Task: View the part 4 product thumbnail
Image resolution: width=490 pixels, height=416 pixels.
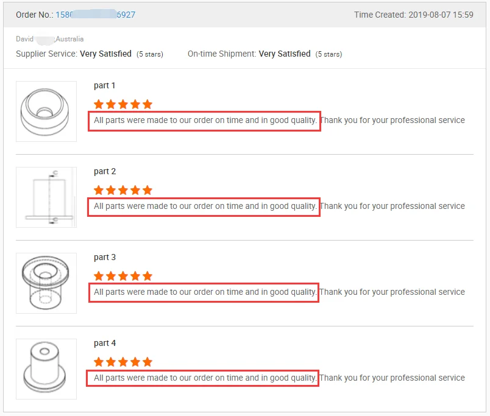Action: (x=46, y=369)
